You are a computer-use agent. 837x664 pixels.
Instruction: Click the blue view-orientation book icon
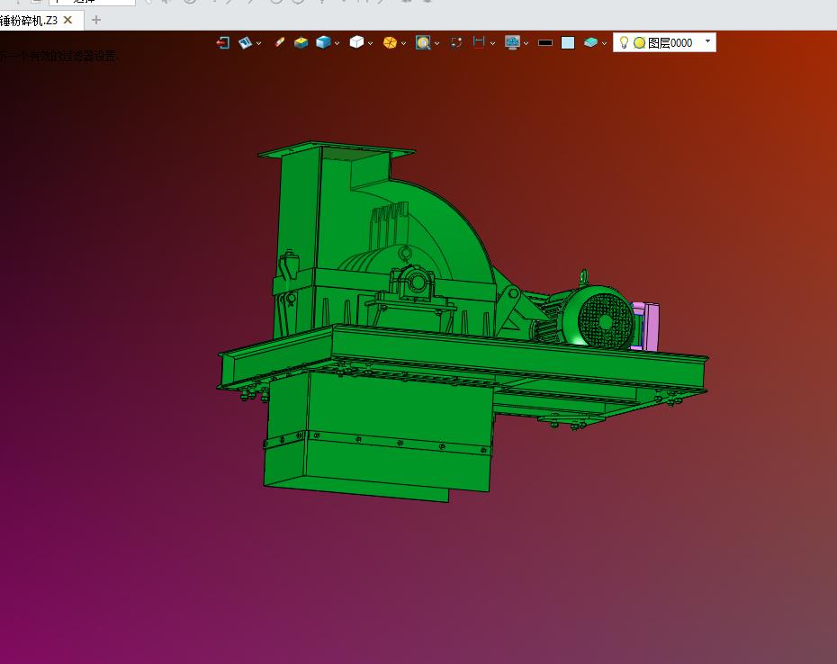pos(245,42)
